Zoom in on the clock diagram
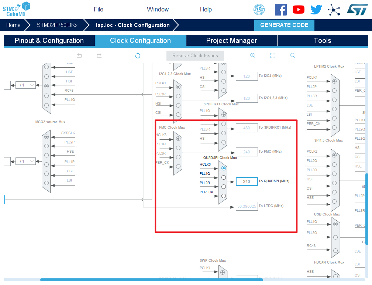This screenshot has width=372, height=285. click(x=253, y=55)
